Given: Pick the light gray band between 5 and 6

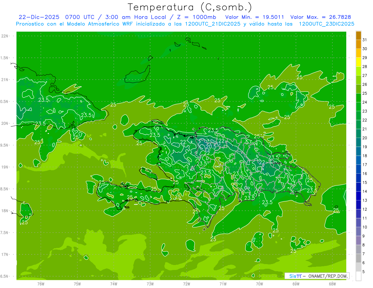Looking at the screenshot, I should point(358,267).
